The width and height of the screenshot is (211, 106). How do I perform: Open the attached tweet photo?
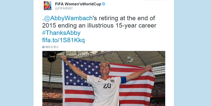104,78
